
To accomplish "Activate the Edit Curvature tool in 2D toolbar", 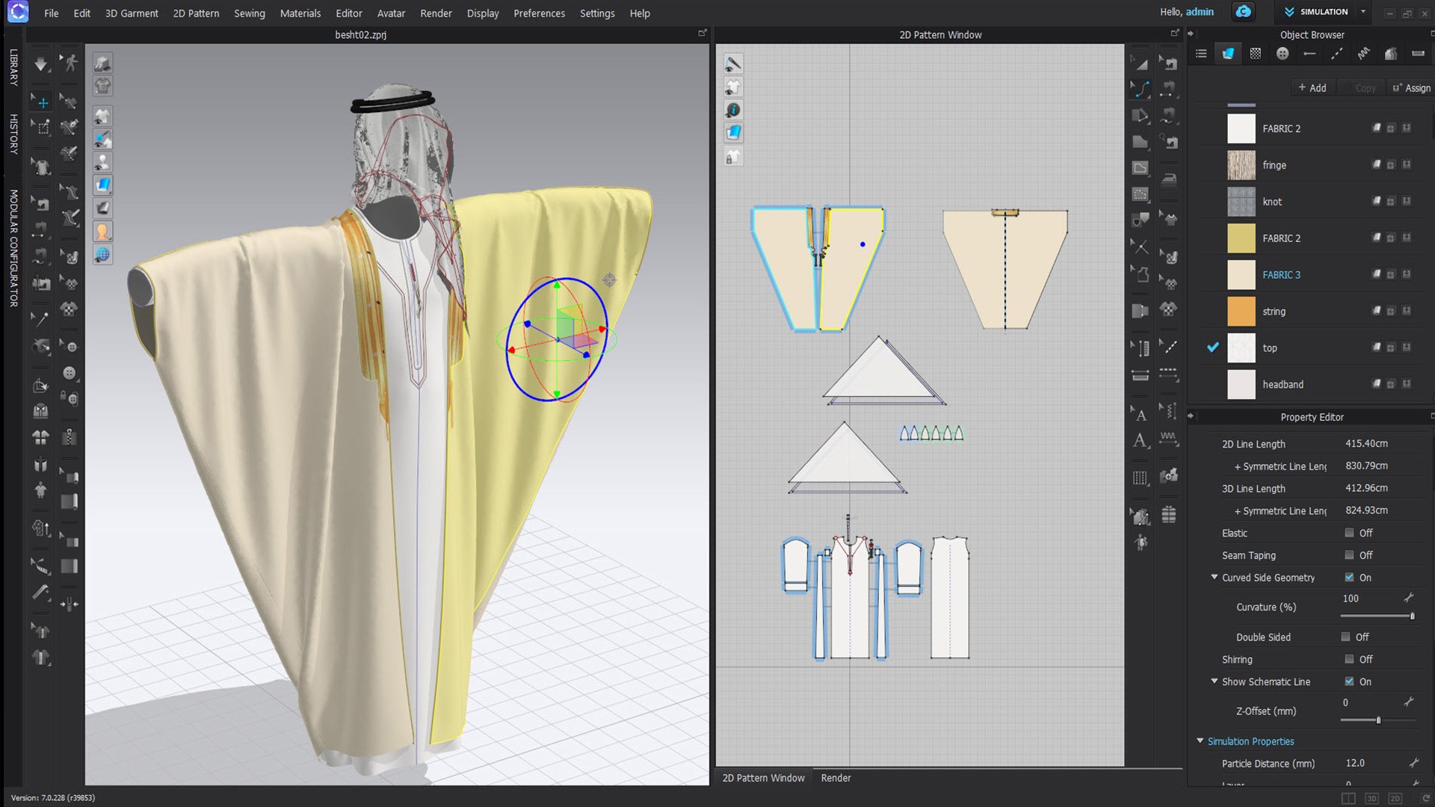I will pos(1141,89).
